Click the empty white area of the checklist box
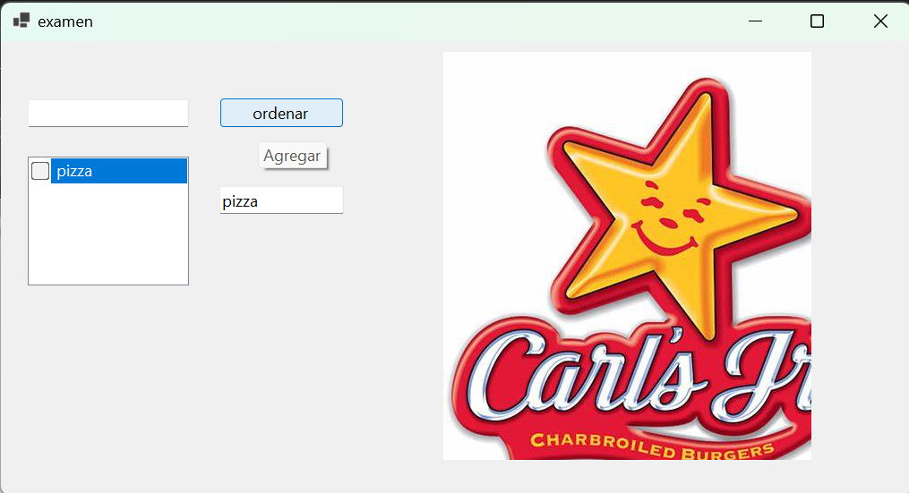The width and height of the screenshot is (909, 493). click(x=108, y=234)
